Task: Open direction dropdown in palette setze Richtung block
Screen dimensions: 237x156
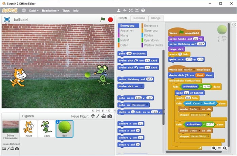Action: (151, 79)
